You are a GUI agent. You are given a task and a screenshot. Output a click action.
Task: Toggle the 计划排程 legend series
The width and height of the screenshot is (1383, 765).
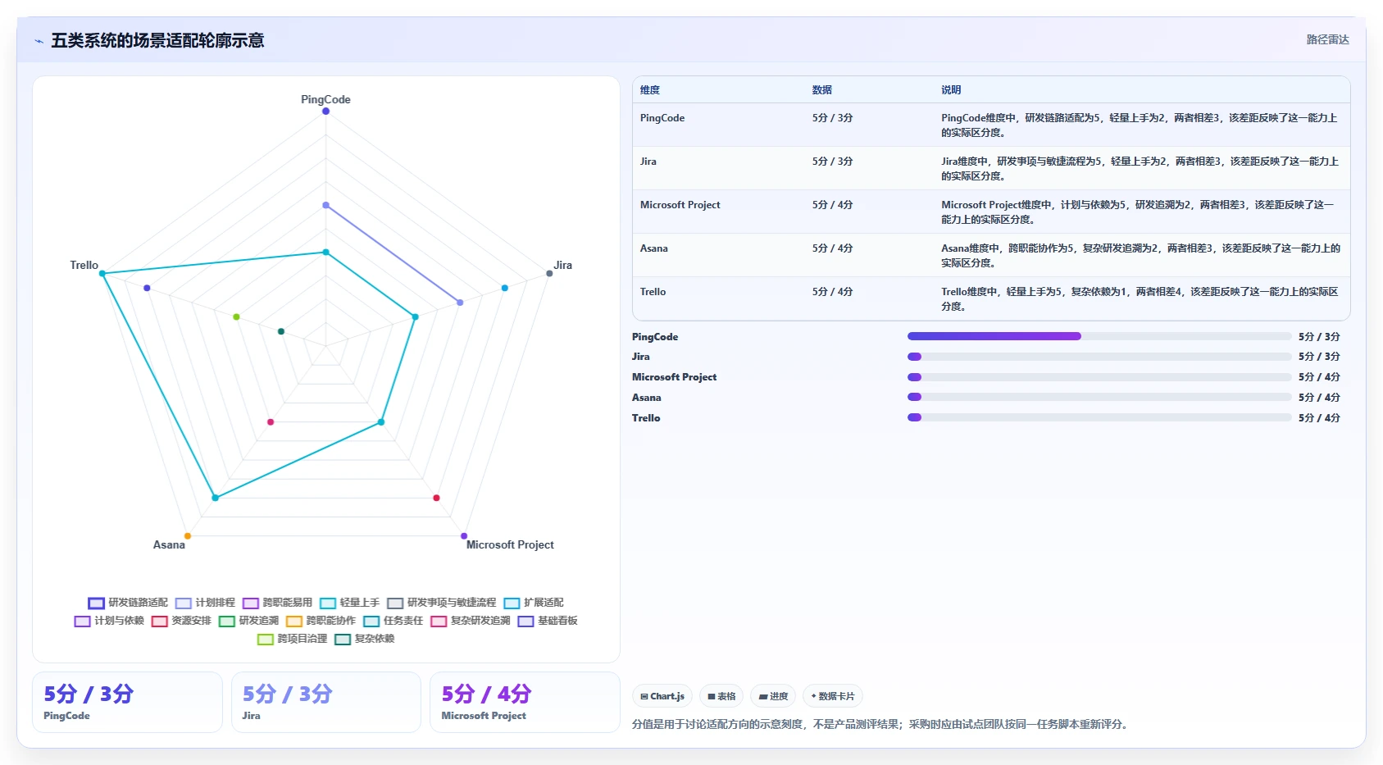tap(205, 603)
